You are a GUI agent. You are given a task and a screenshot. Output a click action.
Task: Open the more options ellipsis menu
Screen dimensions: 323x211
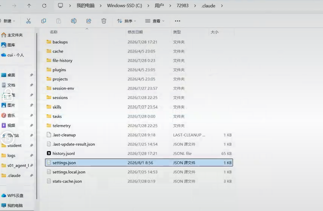pyautogui.click(x=178, y=21)
